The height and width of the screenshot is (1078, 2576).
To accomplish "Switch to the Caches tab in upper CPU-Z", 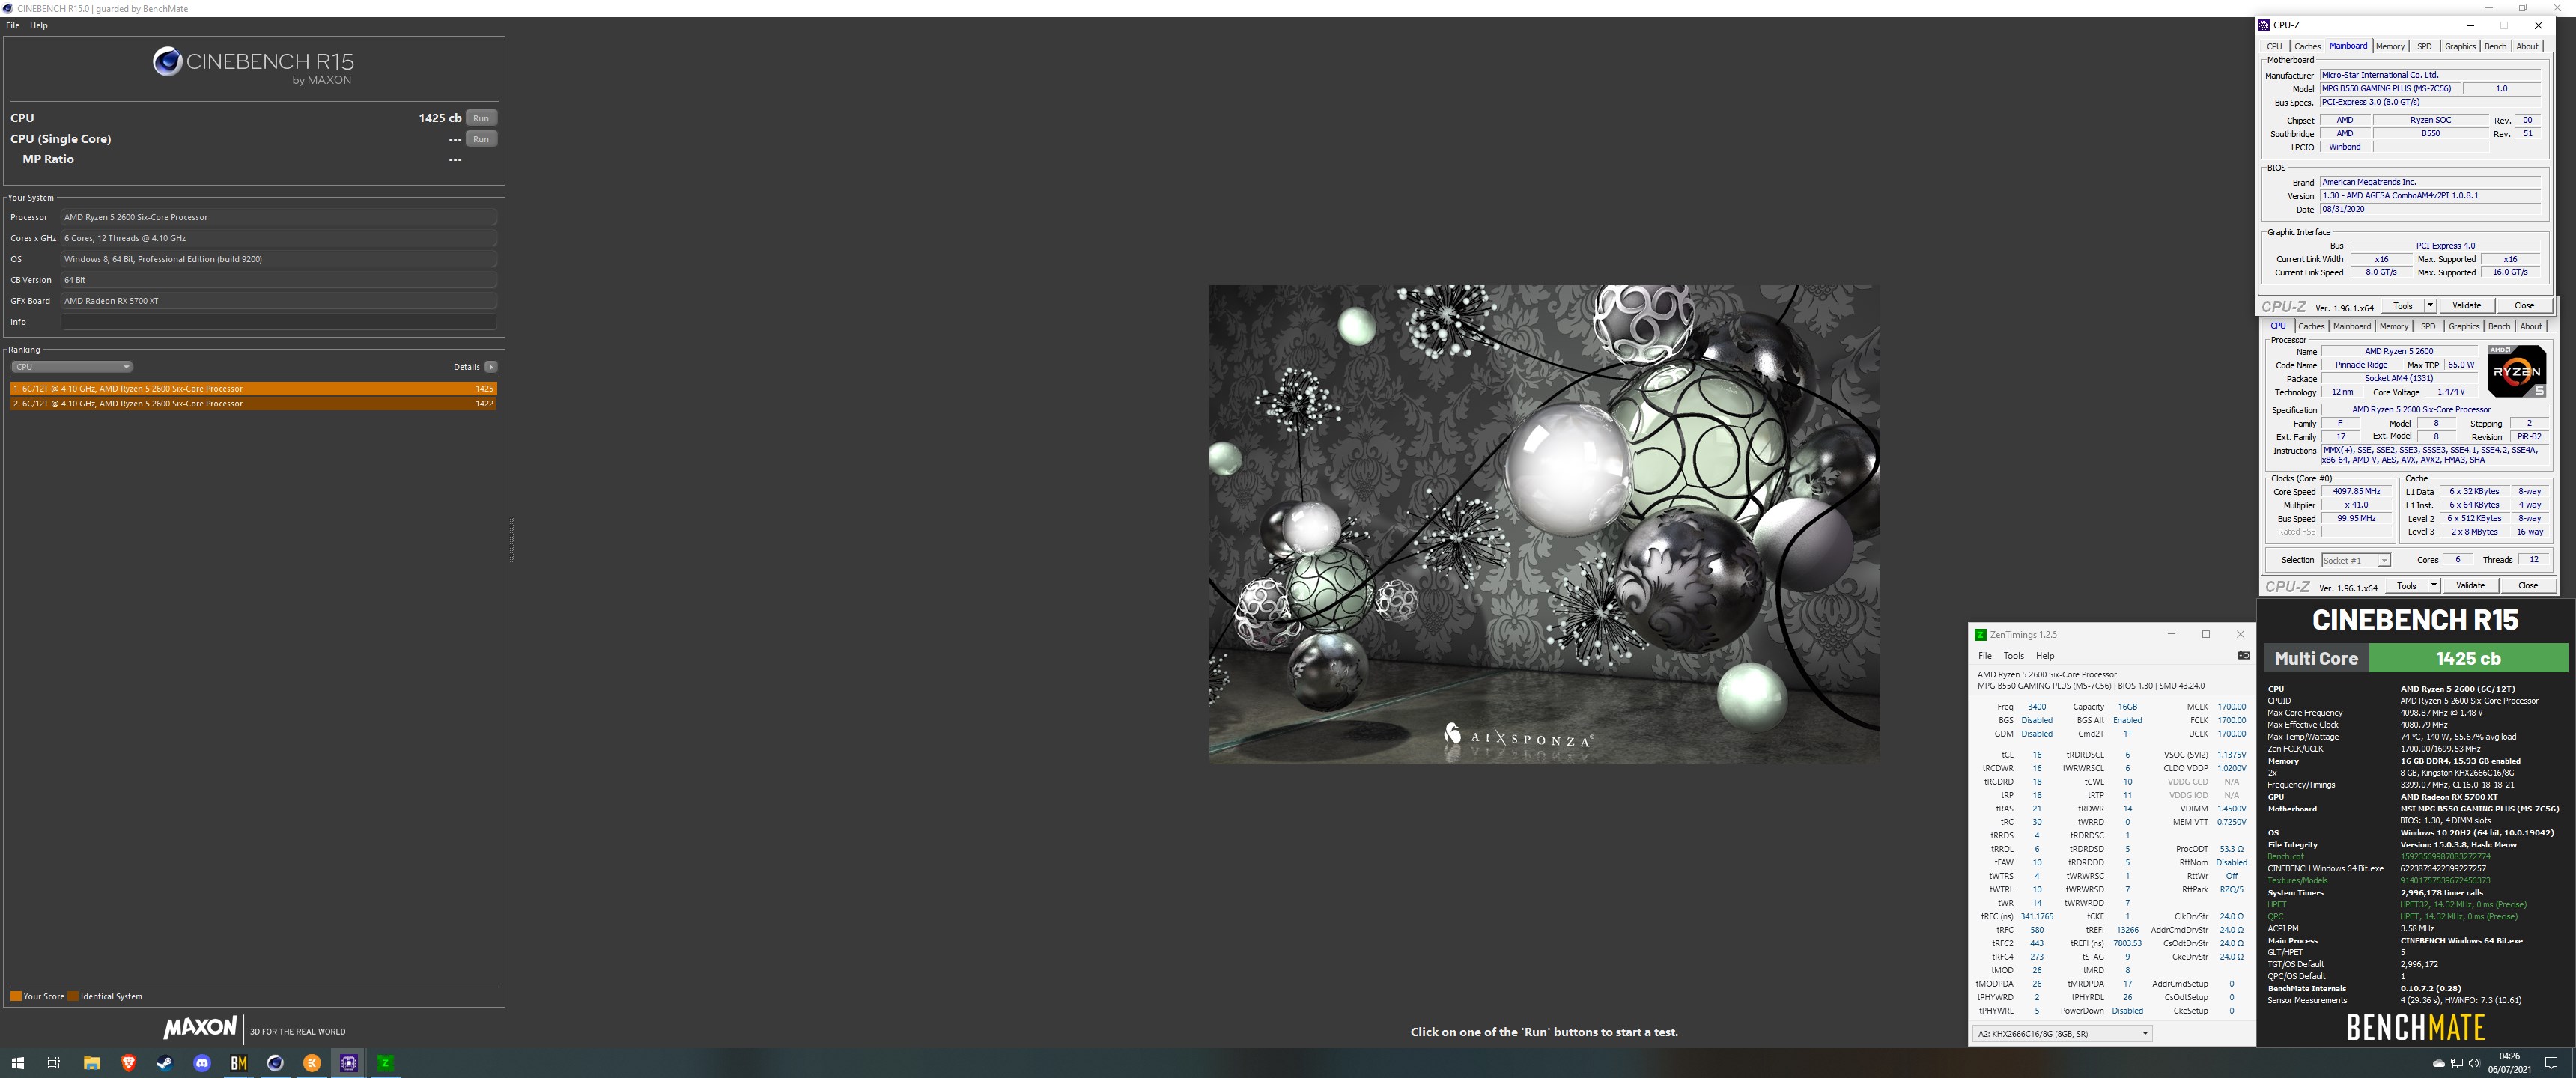I will pos(2307,47).
